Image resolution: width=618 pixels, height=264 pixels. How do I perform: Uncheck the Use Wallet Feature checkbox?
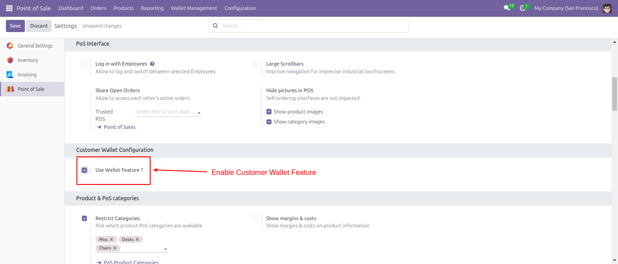[84, 170]
